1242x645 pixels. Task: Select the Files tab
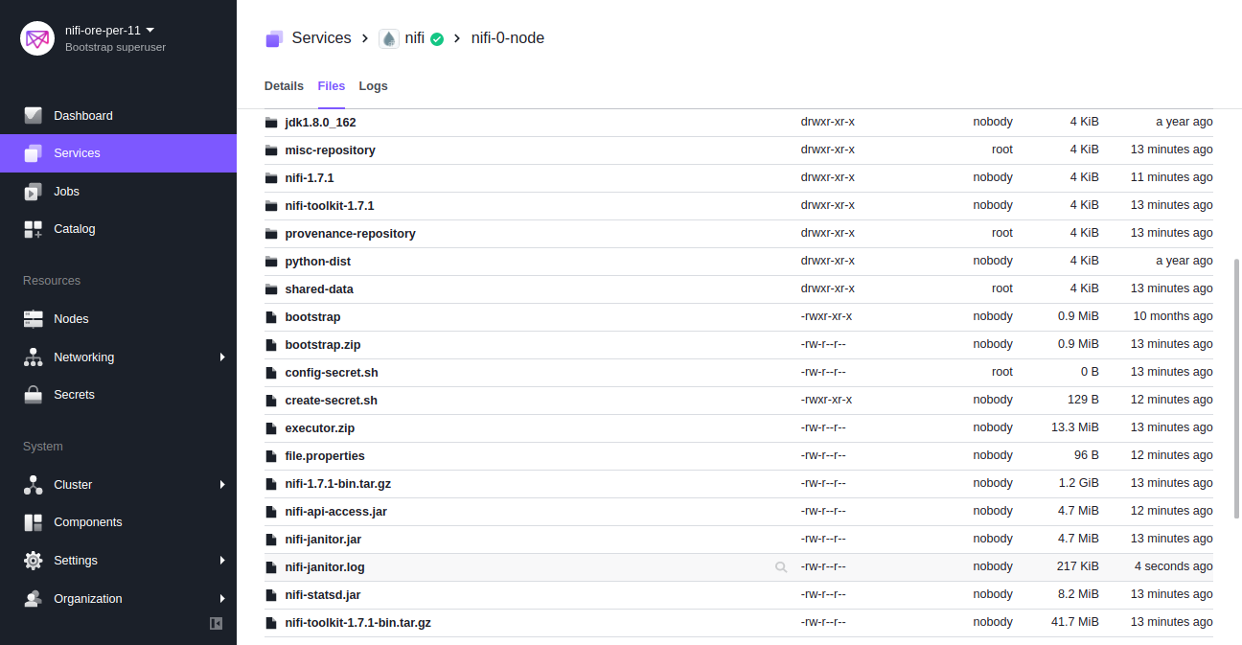(x=332, y=86)
